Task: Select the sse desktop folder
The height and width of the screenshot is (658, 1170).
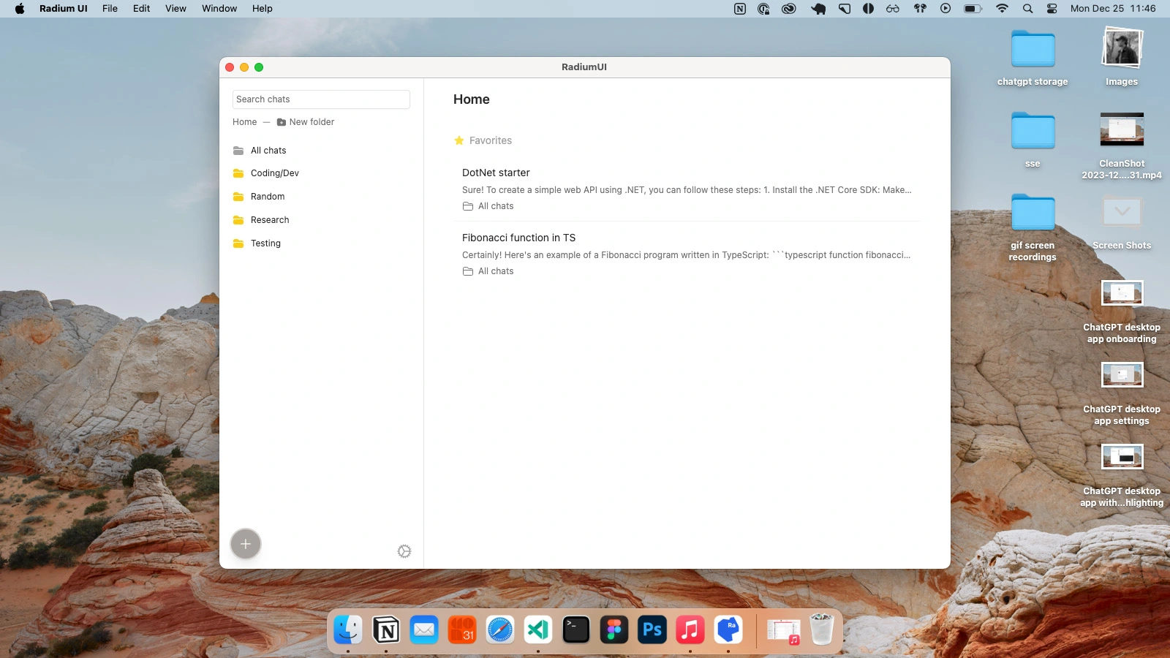Action: tap(1033, 140)
